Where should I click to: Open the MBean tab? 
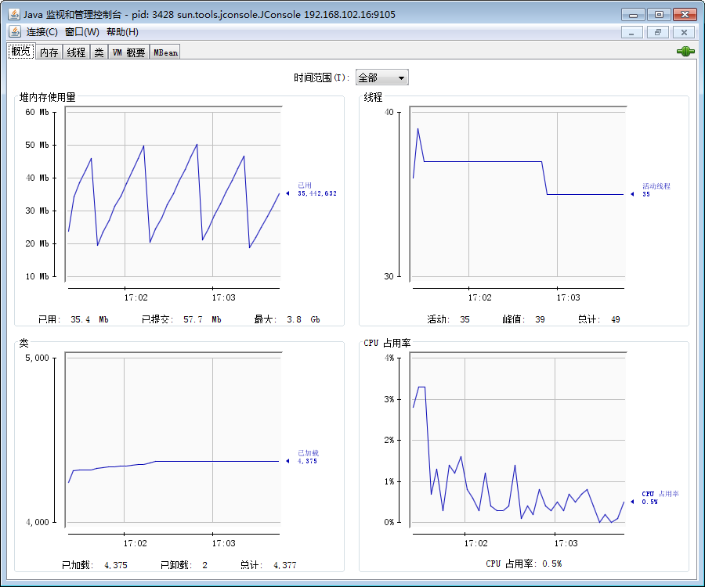165,52
